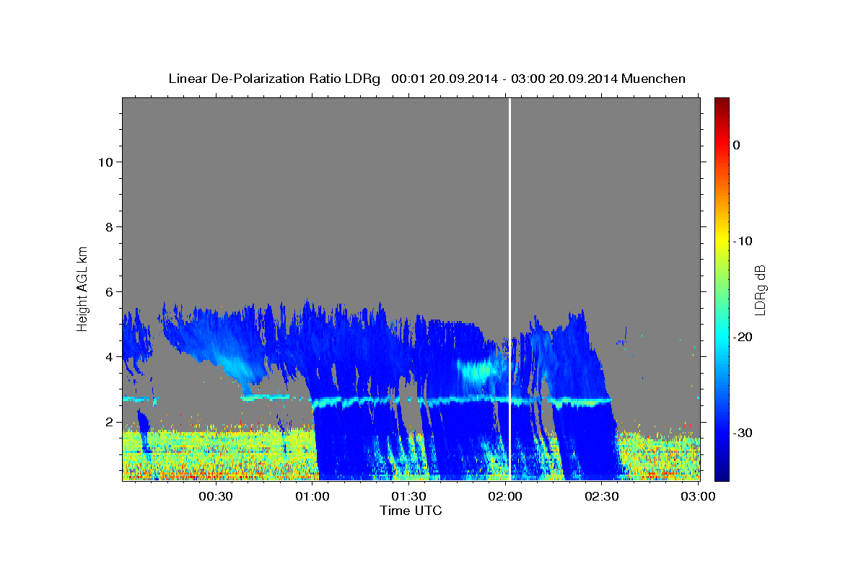Click the colorbar label 0
The image size is (866, 577).
pyautogui.click(x=736, y=145)
